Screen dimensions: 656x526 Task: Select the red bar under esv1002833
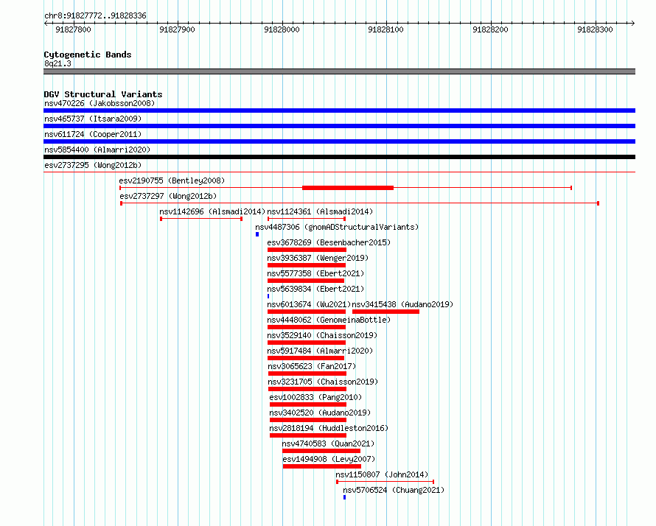(308, 404)
